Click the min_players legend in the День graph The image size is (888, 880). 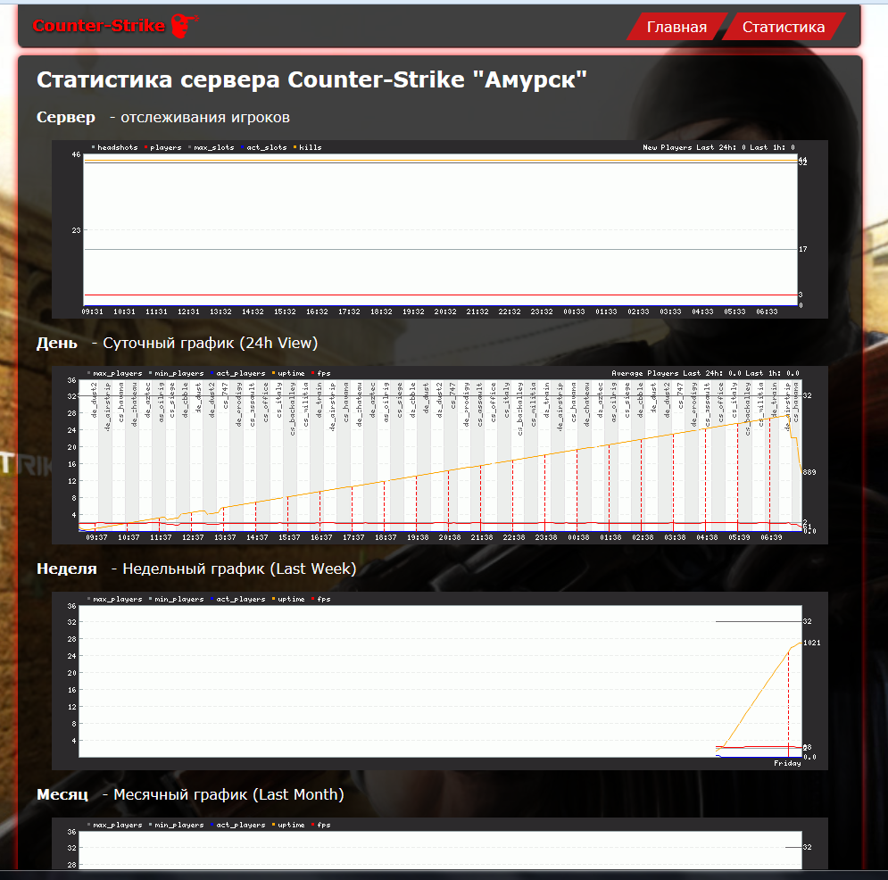(179, 373)
